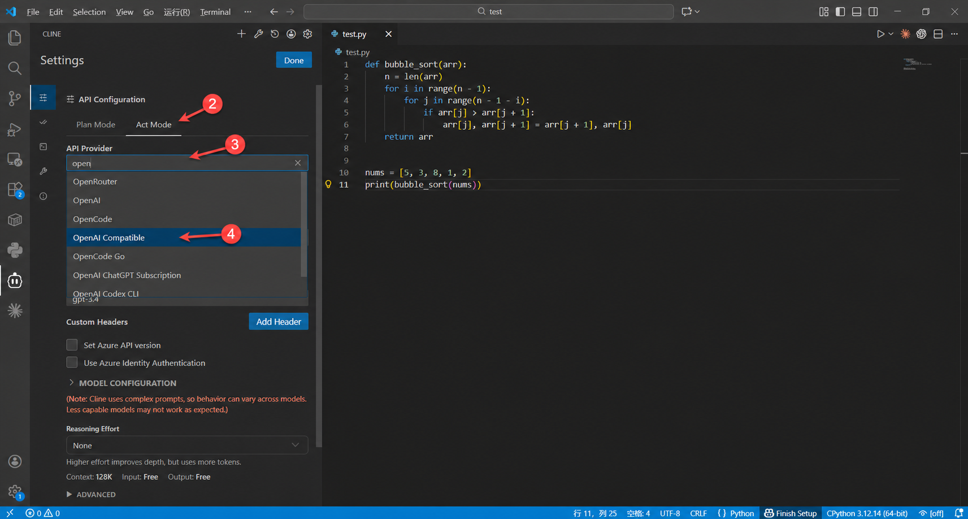The image size is (968, 519).
Task: Open Cline MCP servers wrench icon
Action: [x=258, y=34]
